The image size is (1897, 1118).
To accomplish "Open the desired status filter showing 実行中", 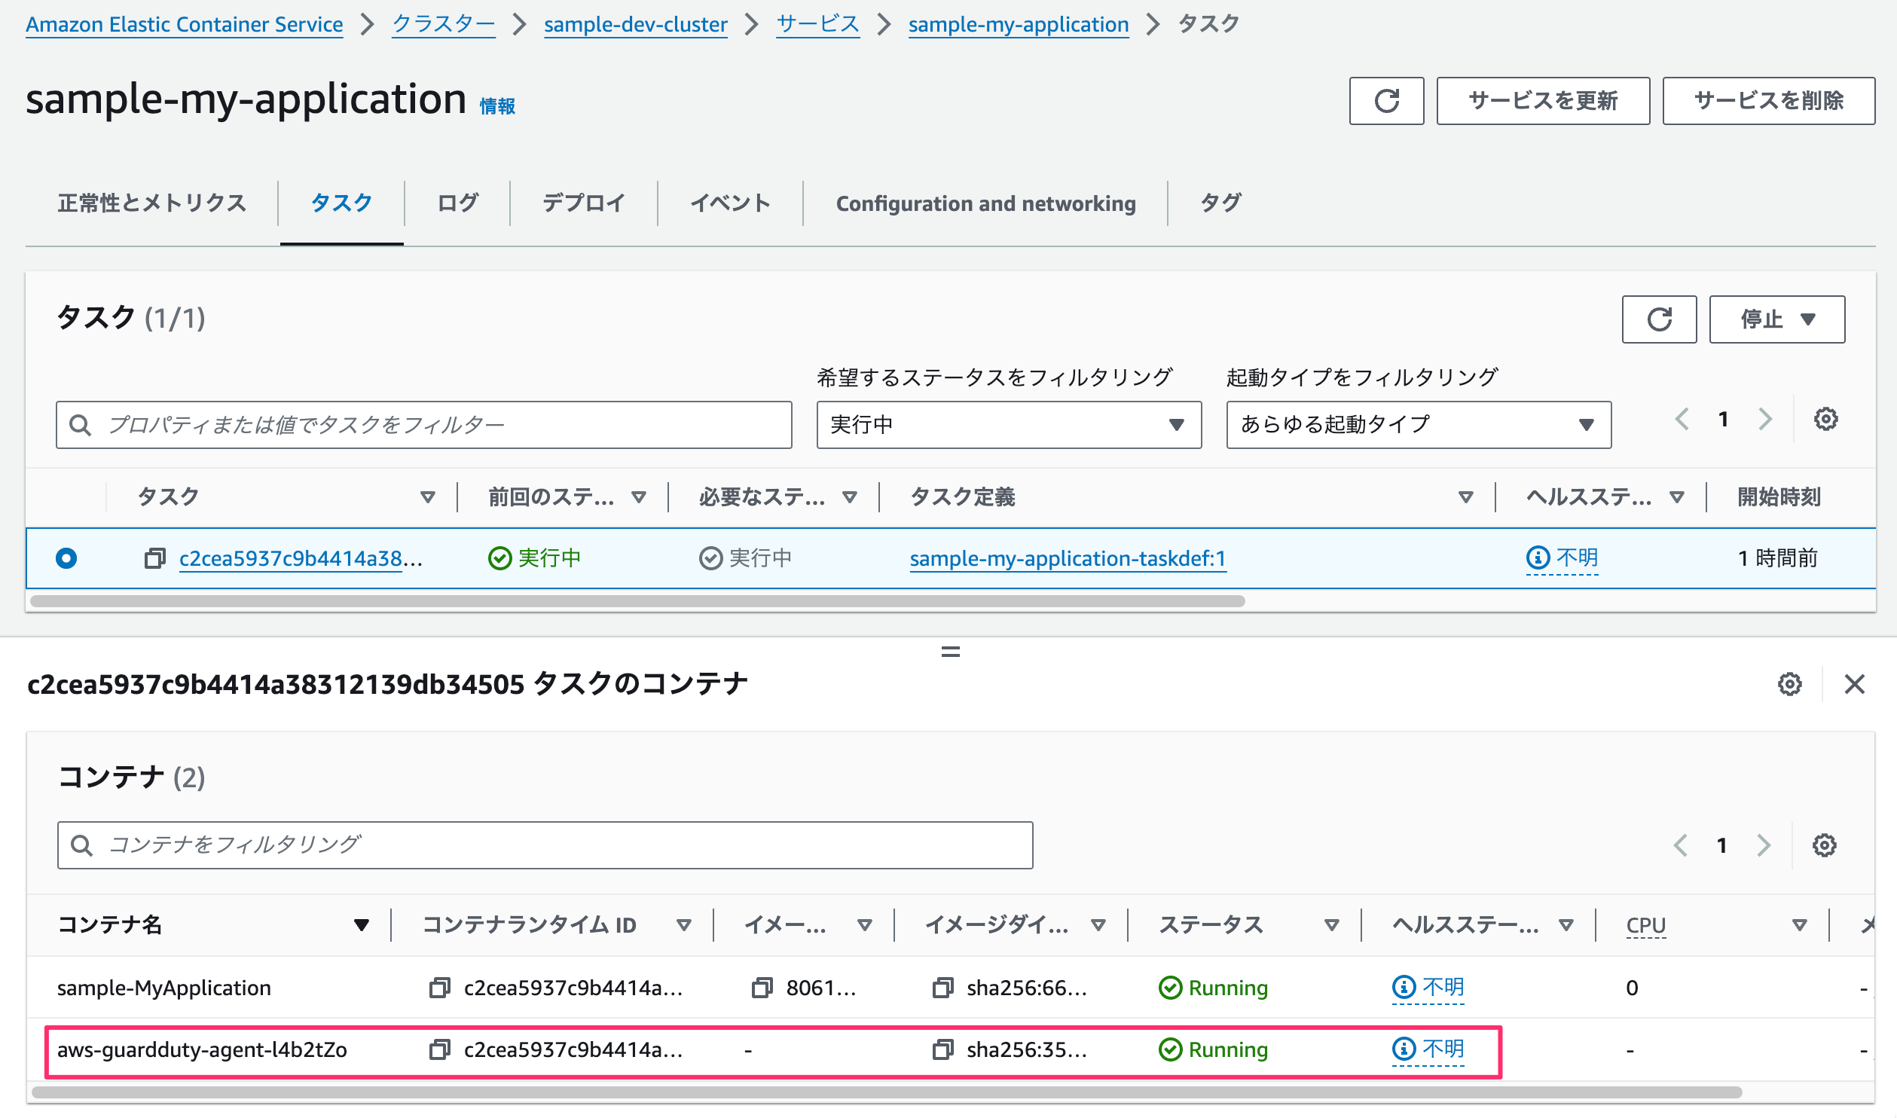I will tap(1009, 425).
